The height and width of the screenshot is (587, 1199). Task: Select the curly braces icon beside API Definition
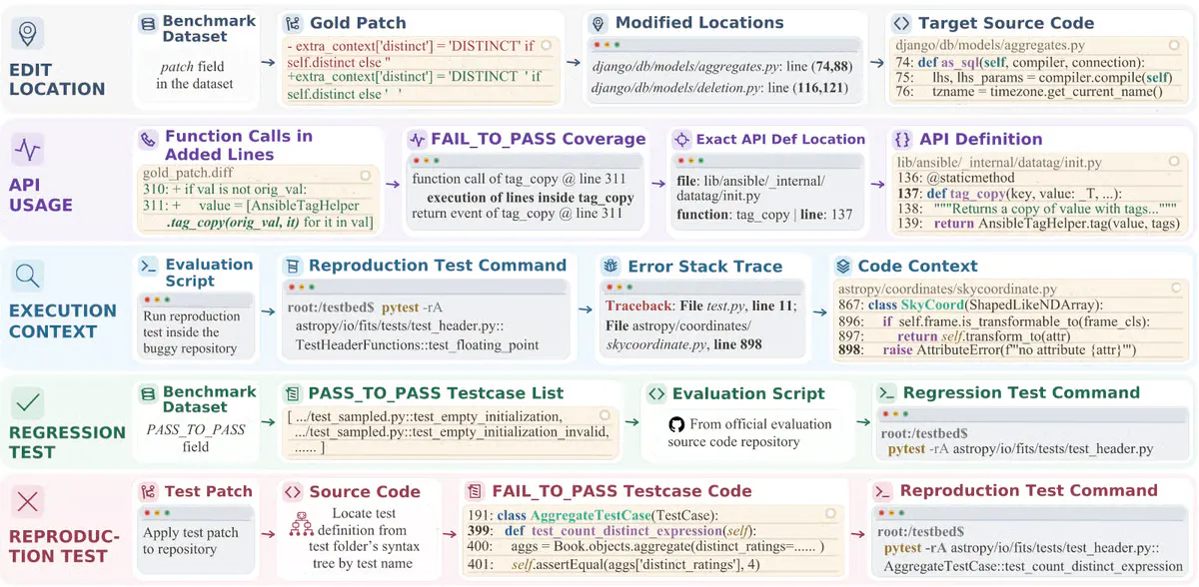point(902,140)
